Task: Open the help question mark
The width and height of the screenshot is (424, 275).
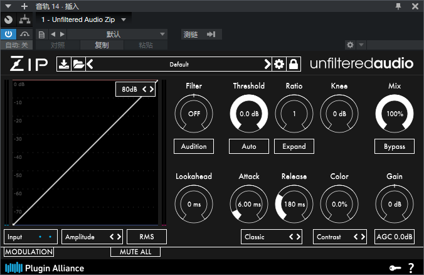Action: coord(411,268)
